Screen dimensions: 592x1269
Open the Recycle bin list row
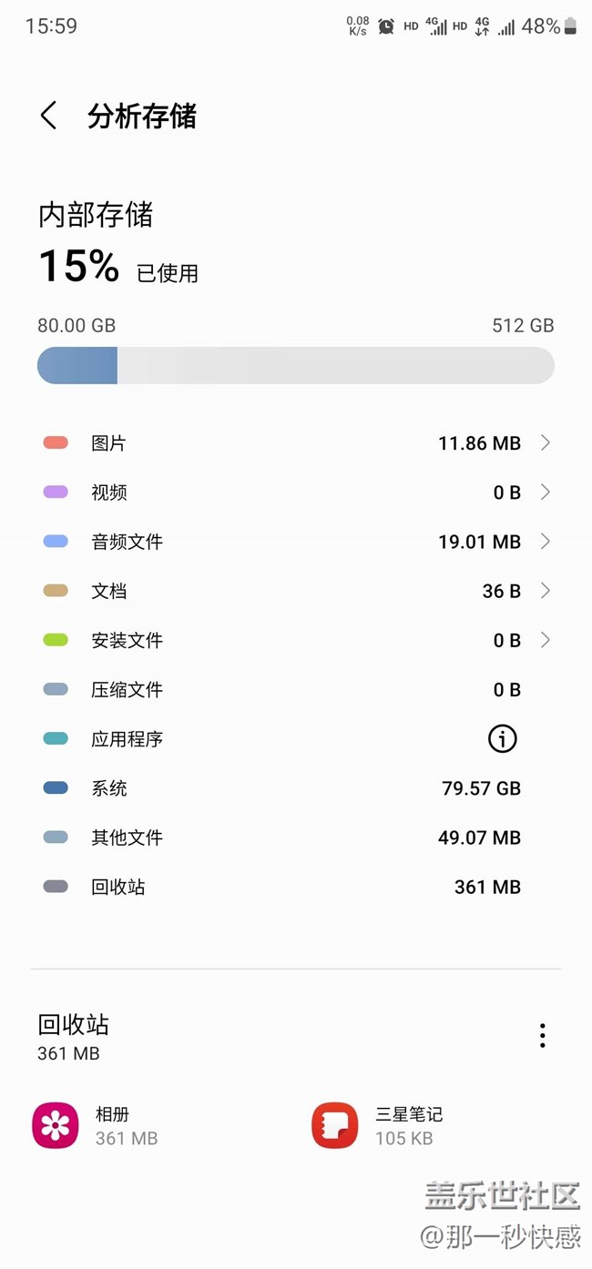(295, 887)
